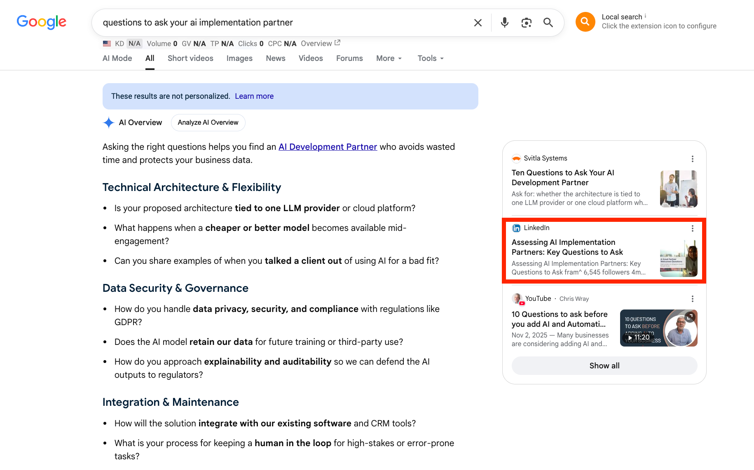Image resolution: width=754 pixels, height=470 pixels.
Task: Open Assessing AI Implementation Partners LinkedIn post
Action: click(x=567, y=247)
